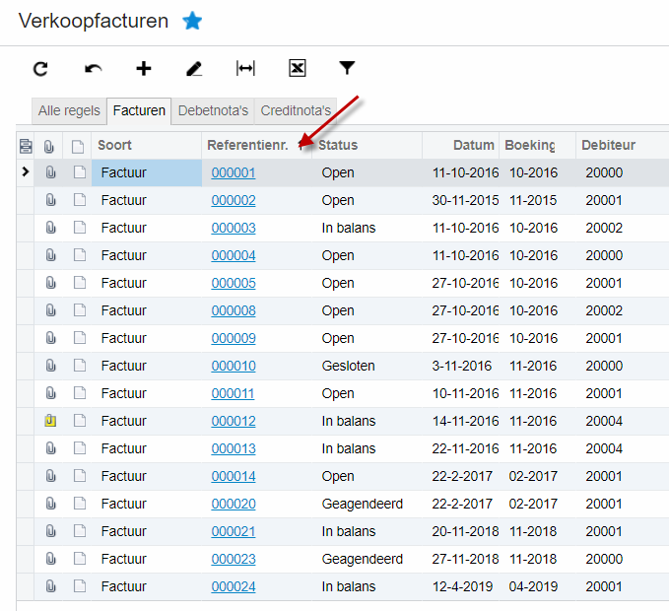This screenshot has height=611, width=669.
Task: Open attachments for invoice 000005
Action: 50,283
